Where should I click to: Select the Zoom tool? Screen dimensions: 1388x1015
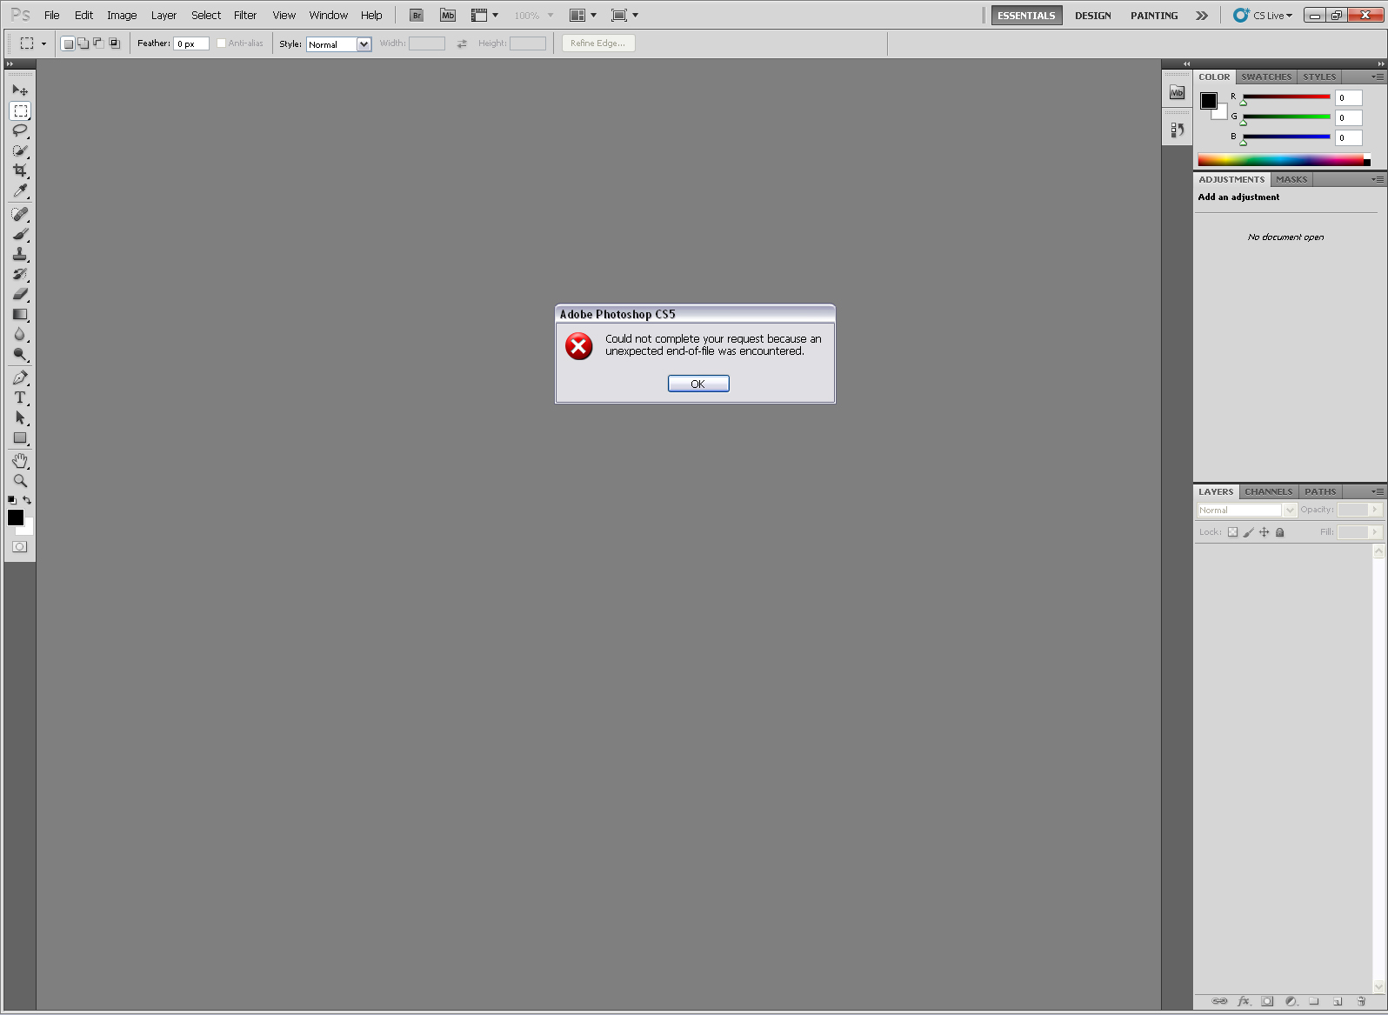20,480
